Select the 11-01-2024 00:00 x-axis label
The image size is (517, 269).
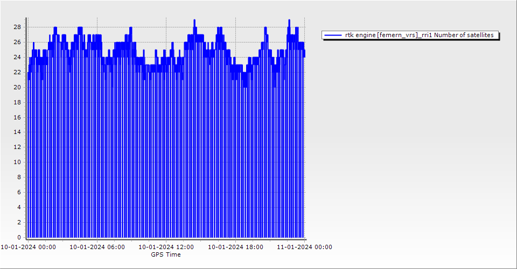pos(304,247)
